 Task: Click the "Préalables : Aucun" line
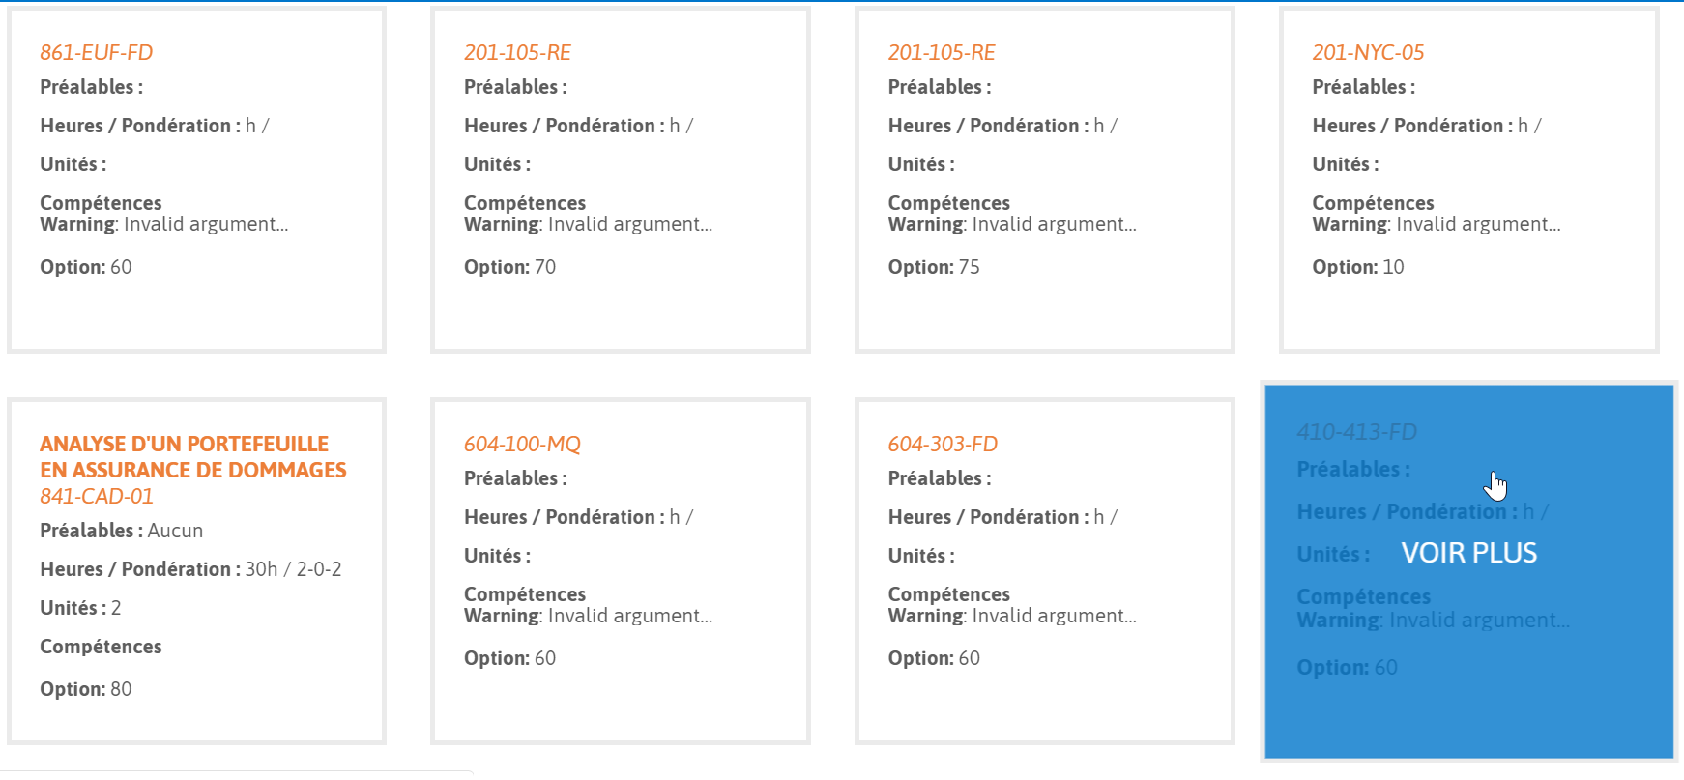pyautogui.click(x=121, y=531)
